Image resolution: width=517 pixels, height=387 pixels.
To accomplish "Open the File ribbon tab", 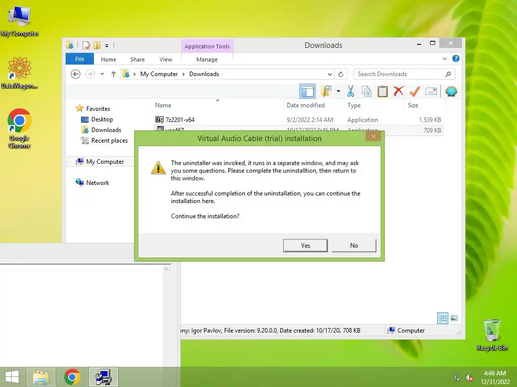I will click(x=80, y=59).
